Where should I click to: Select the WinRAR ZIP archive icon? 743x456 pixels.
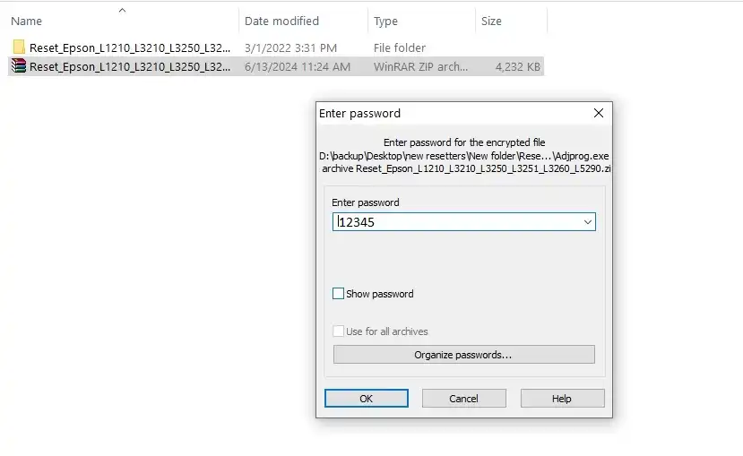tap(19, 65)
